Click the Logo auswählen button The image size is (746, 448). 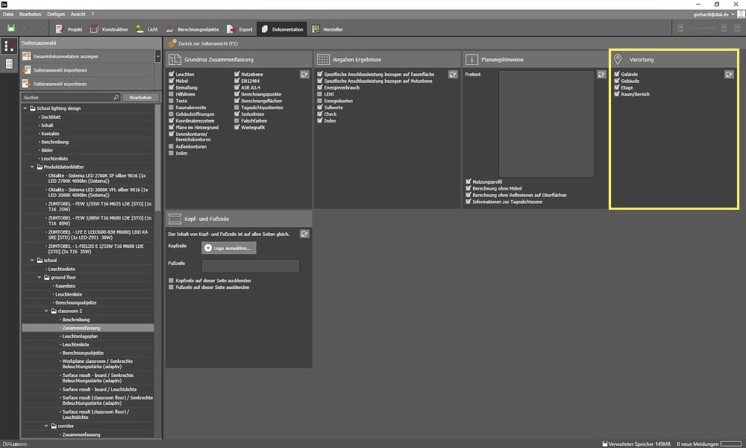228,248
